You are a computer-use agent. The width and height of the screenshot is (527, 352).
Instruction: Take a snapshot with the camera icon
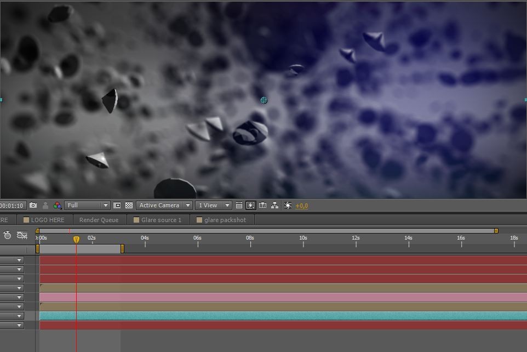pos(33,206)
